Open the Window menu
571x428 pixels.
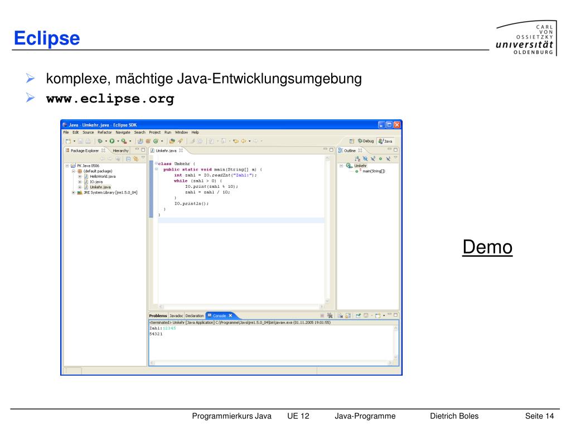click(181, 133)
